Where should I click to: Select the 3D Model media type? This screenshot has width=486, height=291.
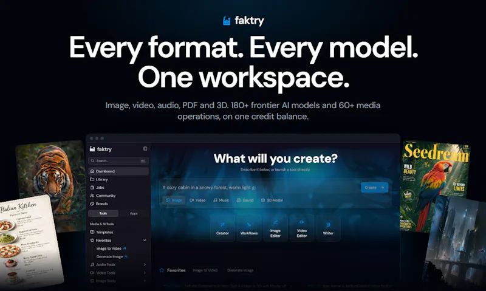(272, 200)
